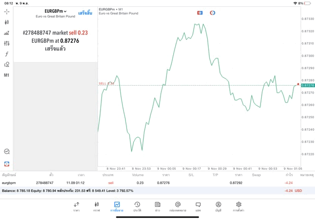Click the T/P column header
315x220 pixels.
tap(216, 175)
